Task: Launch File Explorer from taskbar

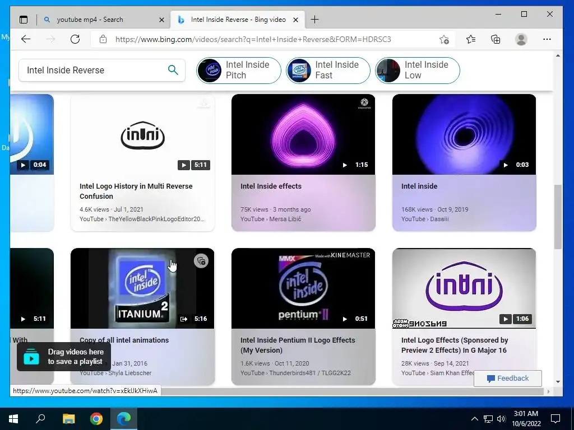Action: pos(68,419)
